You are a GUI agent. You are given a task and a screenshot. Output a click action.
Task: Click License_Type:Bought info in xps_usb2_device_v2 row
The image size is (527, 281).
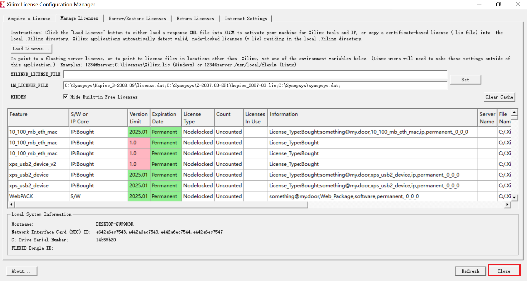click(x=294, y=164)
